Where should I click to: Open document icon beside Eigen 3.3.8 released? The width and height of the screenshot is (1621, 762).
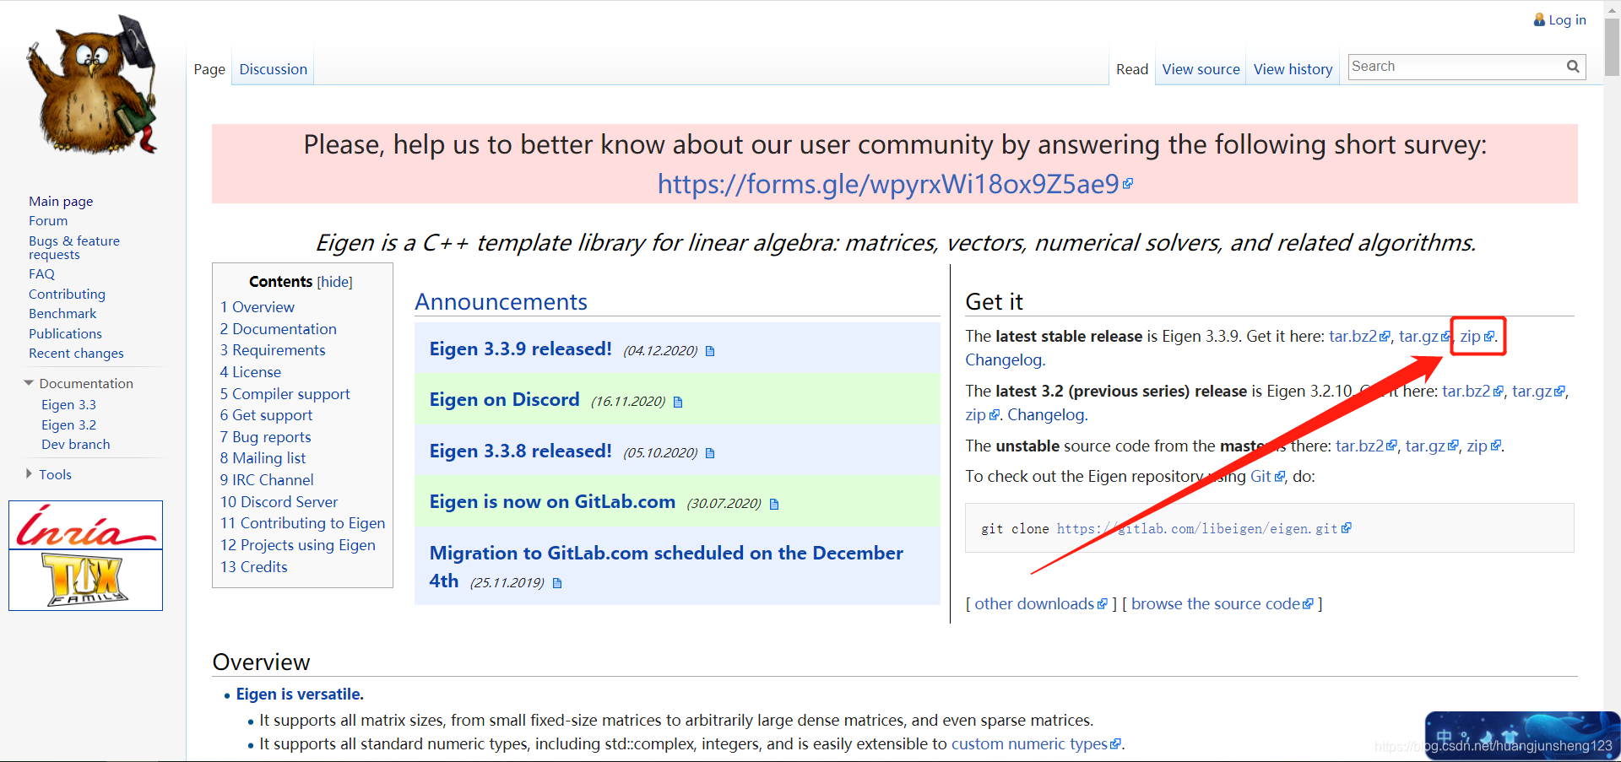click(x=710, y=453)
